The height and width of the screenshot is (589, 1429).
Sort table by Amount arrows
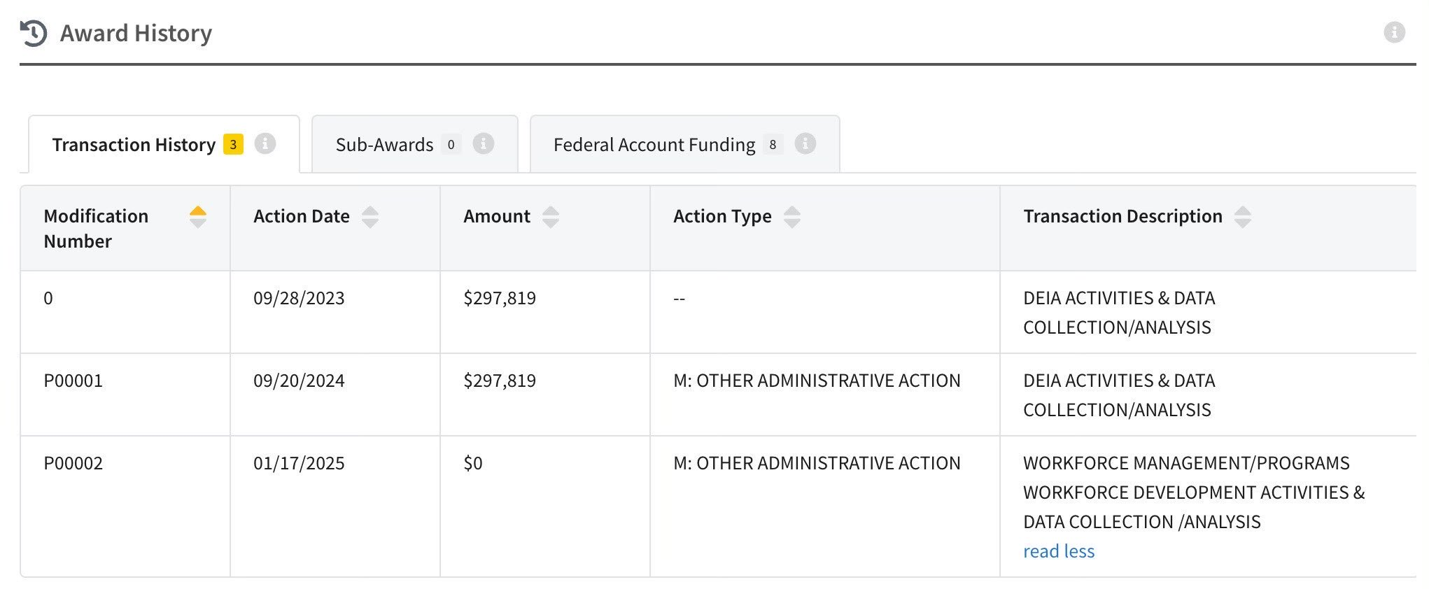click(551, 217)
